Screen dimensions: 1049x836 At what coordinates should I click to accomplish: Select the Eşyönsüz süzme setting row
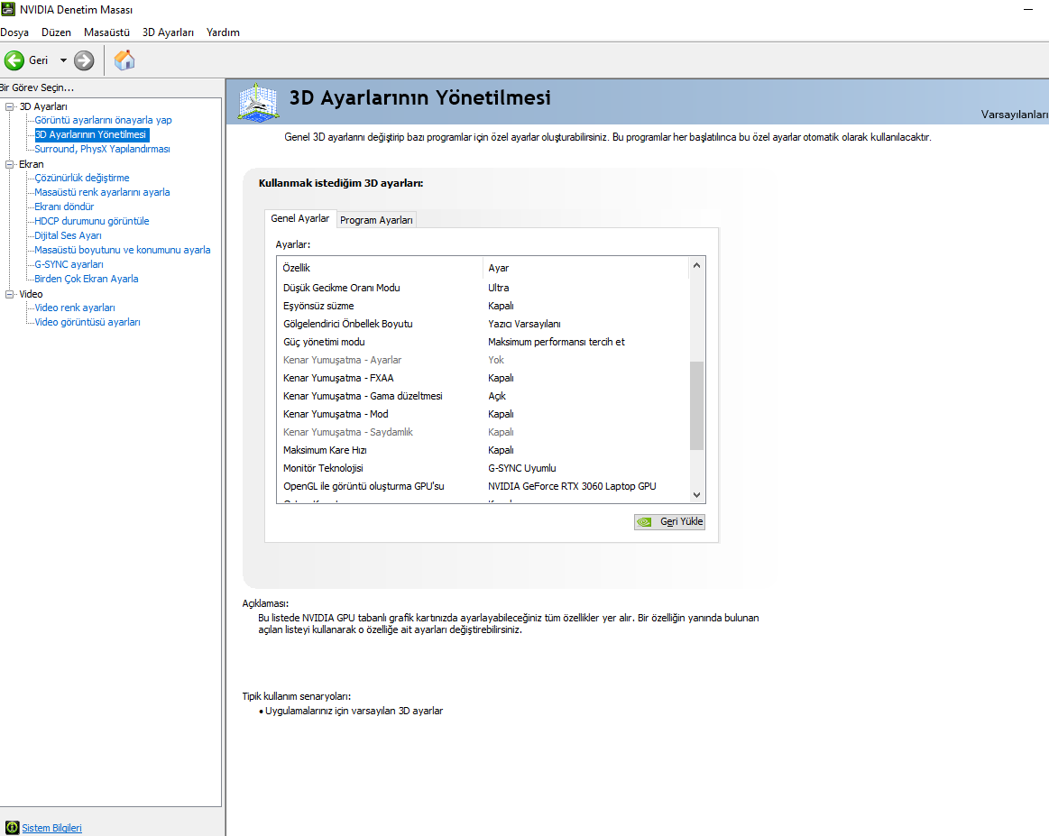point(483,306)
